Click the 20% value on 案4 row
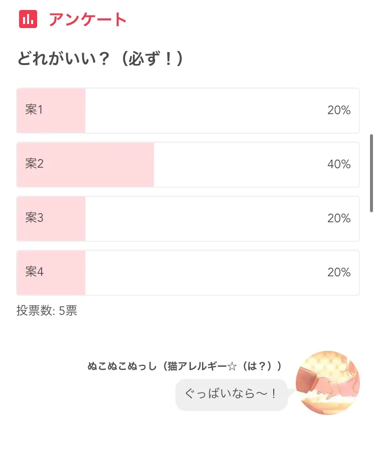The height and width of the screenshot is (460, 376). click(x=339, y=272)
